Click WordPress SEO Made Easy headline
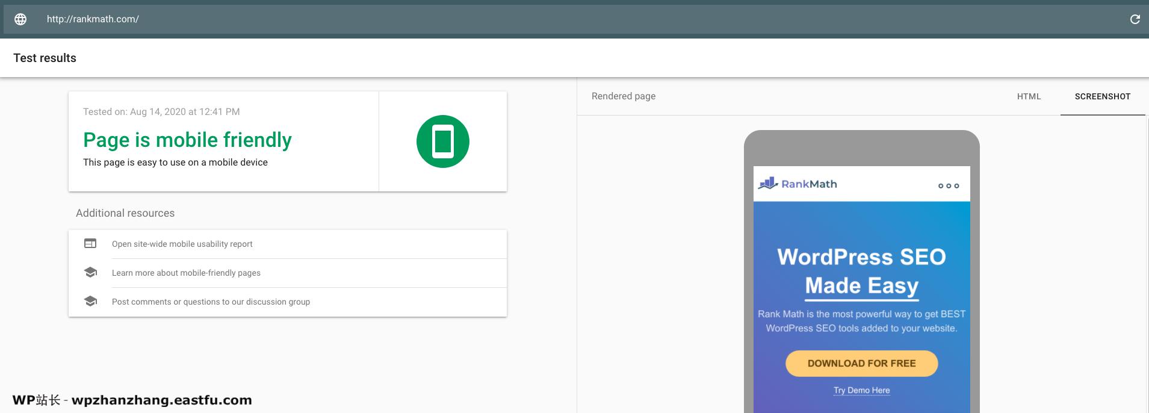Image resolution: width=1149 pixels, height=413 pixels. (861, 272)
